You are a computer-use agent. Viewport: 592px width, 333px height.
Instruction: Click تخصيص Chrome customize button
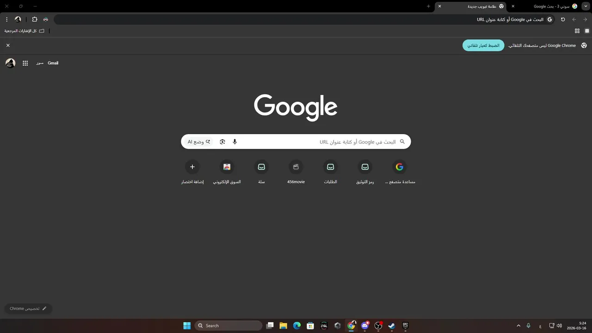pyautogui.click(x=28, y=308)
